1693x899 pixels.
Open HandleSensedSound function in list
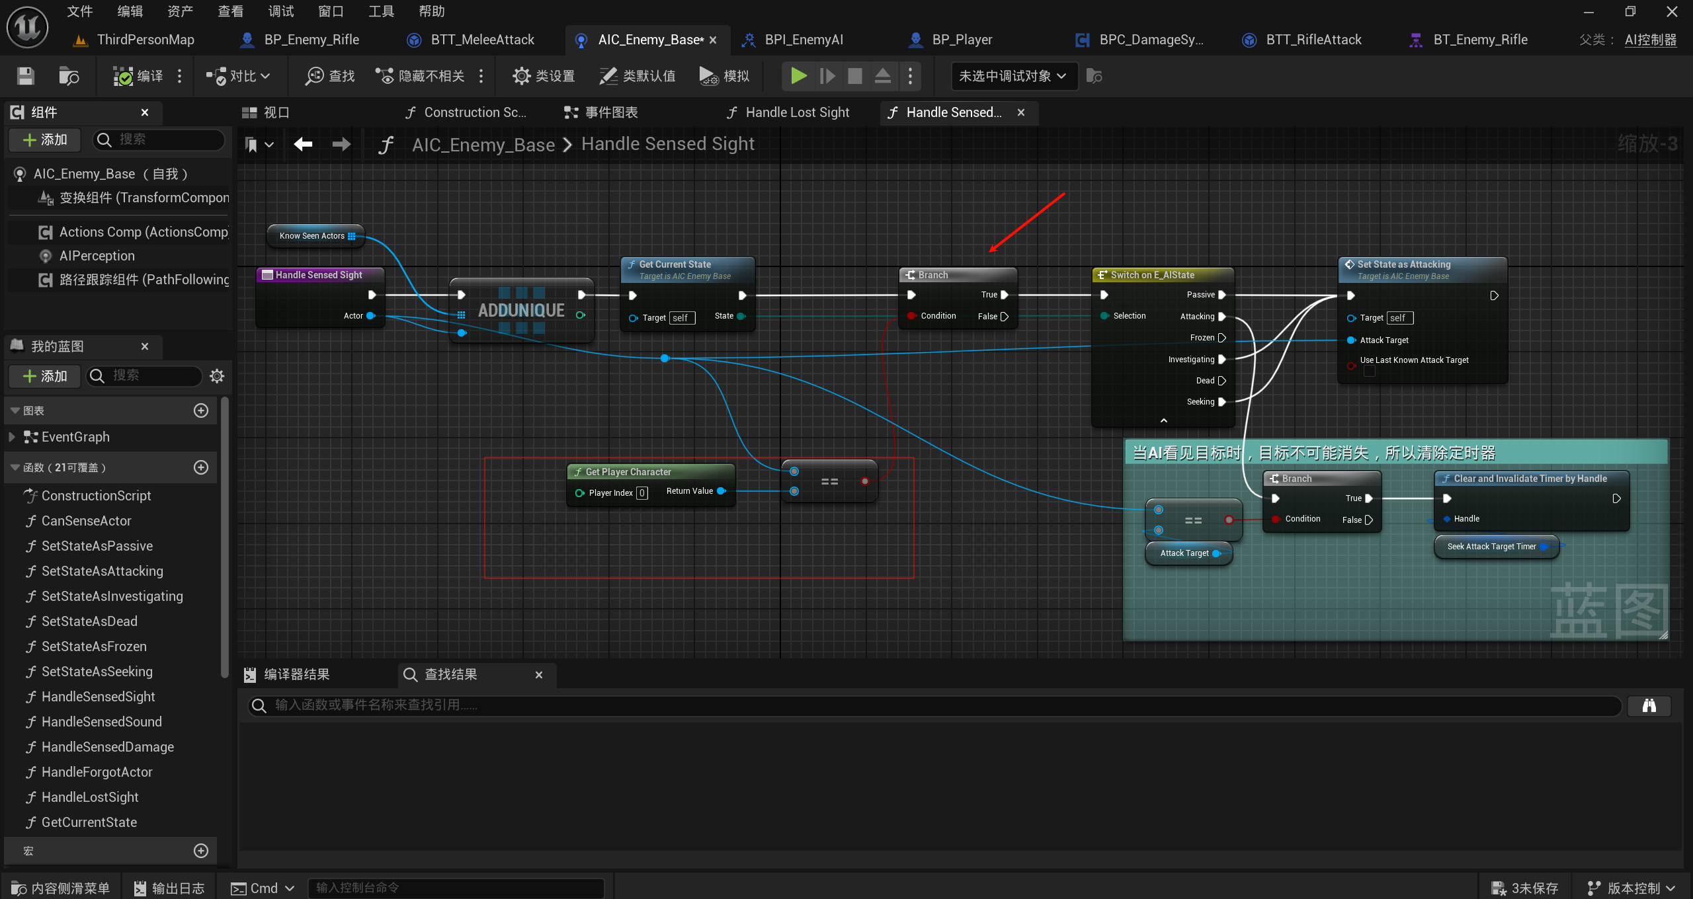(101, 722)
